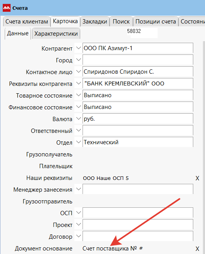Click the Счет поставщика № # link
Screen dimensions: 205x254
pos(113,249)
